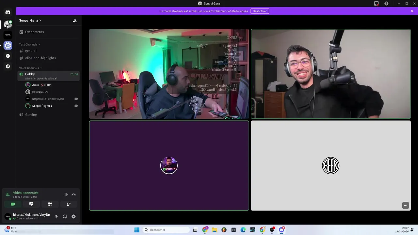Open the top bar inbox icon
Image resolution: width=418 pixels, height=235 pixels.
[x=376, y=4]
